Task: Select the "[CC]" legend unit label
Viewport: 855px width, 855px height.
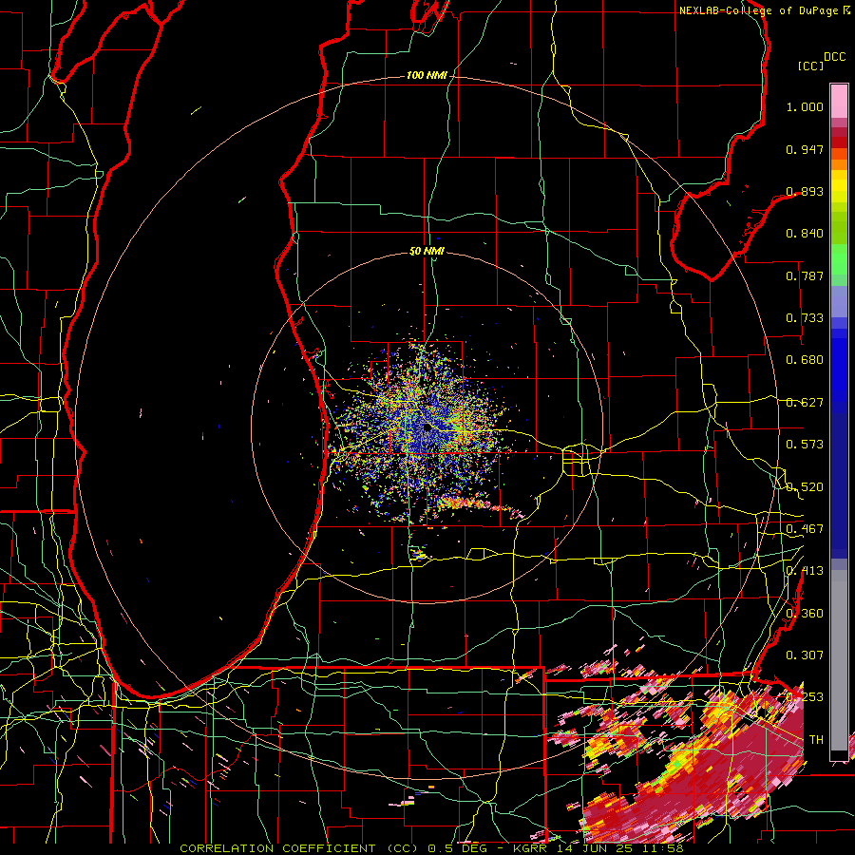Action: click(810, 66)
